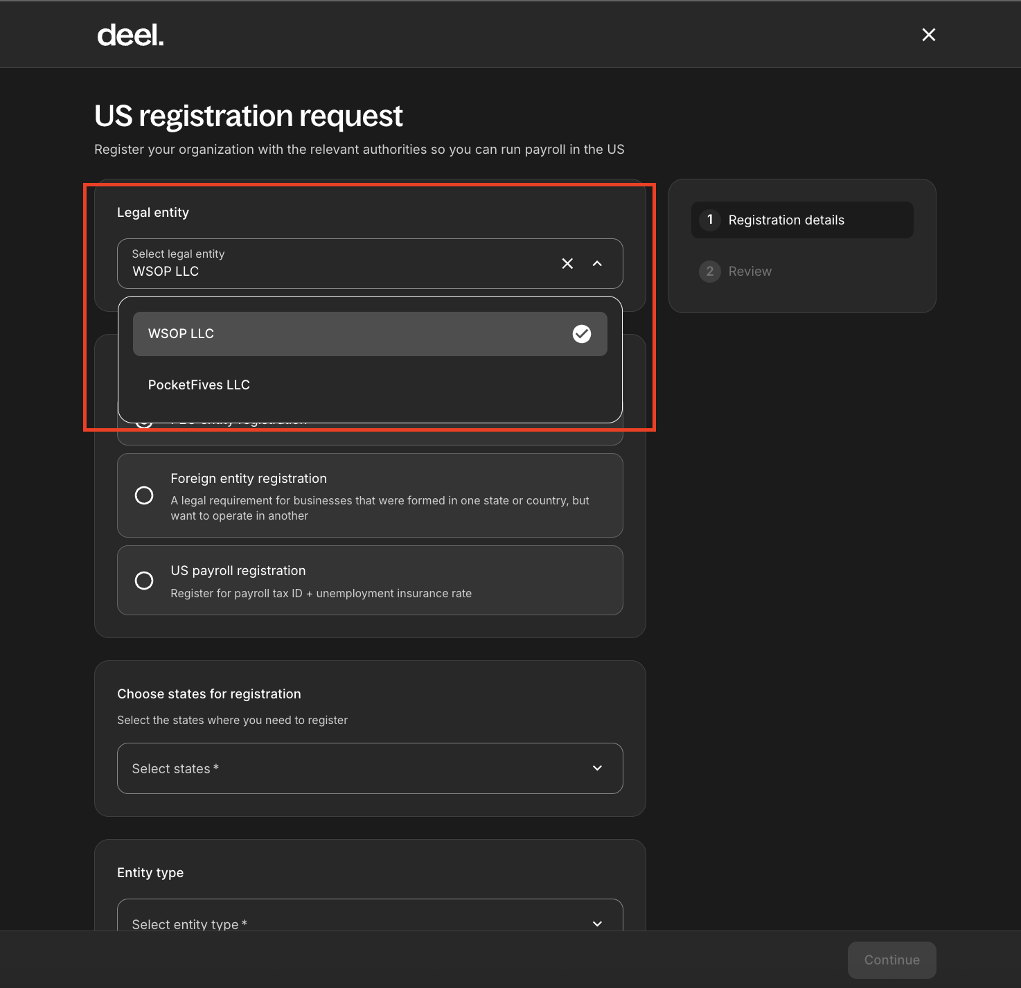Clear the selected legal entity
Viewport: 1021px width, 988px height.
(x=567, y=263)
